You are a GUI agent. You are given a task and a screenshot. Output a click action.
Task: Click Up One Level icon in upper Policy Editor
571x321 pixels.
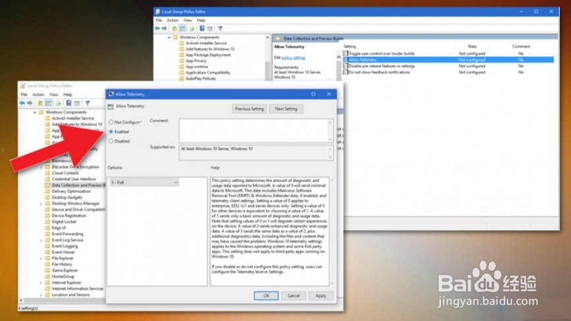(175, 28)
